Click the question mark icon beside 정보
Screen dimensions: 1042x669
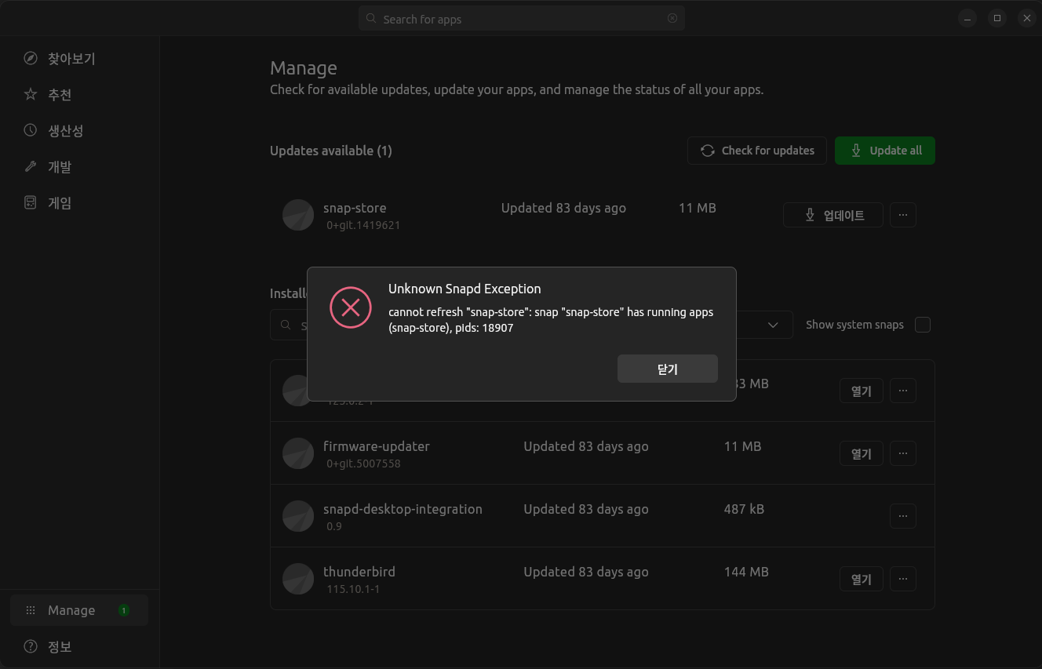(31, 647)
